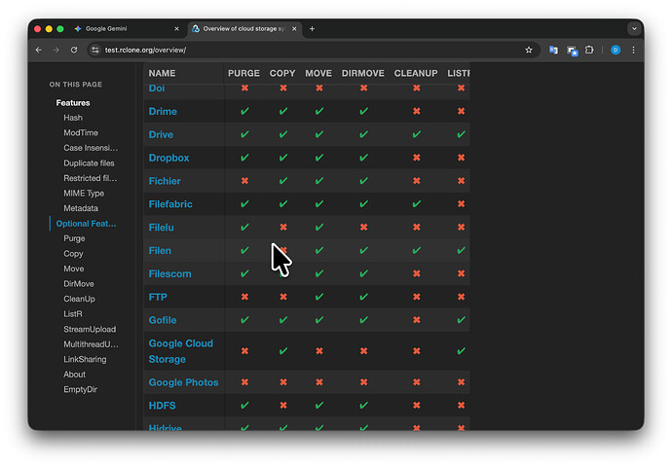This screenshot has width=672, height=466.
Task: Click Drive's green check under CLEANUP
Action: pyautogui.click(x=416, y=134)
